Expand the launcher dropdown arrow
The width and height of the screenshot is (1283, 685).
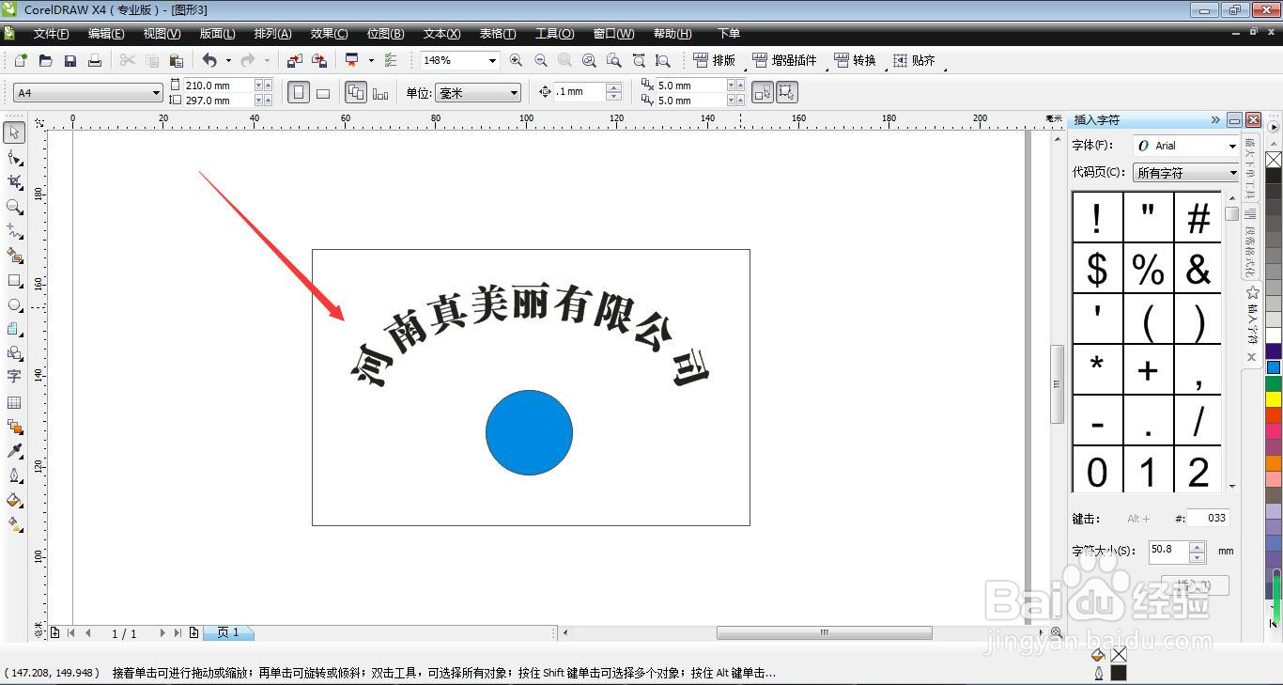(x=371, y=60)
